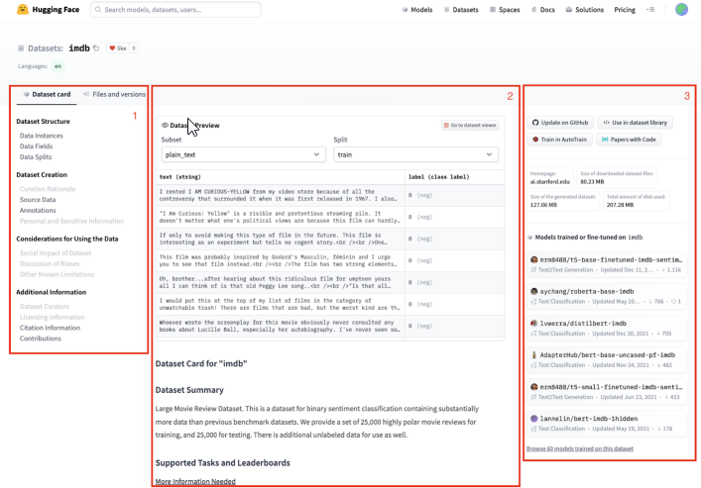The width and height of the screenshot is (701, 488).
Task: Click the like count 9
Action: coord(133,49)
